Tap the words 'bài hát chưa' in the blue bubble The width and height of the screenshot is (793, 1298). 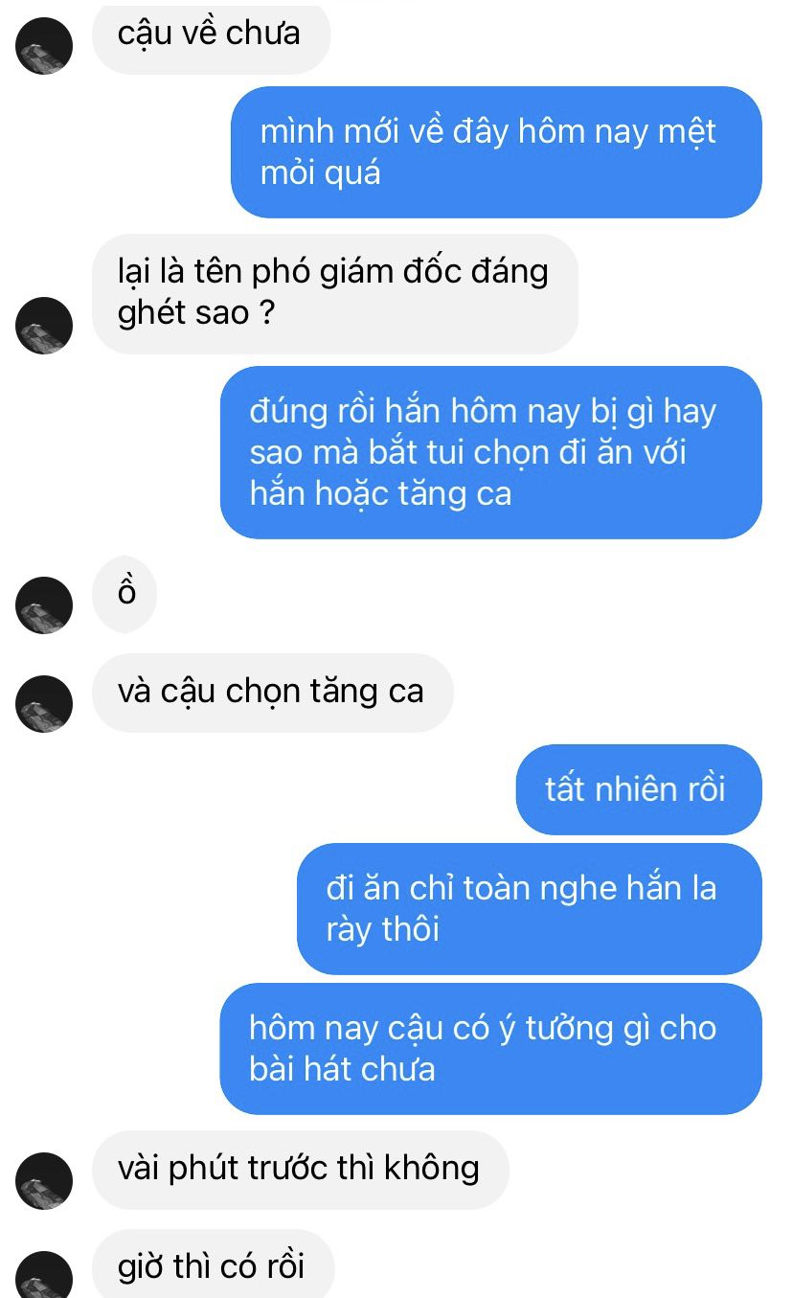(x=343, y=1069)
